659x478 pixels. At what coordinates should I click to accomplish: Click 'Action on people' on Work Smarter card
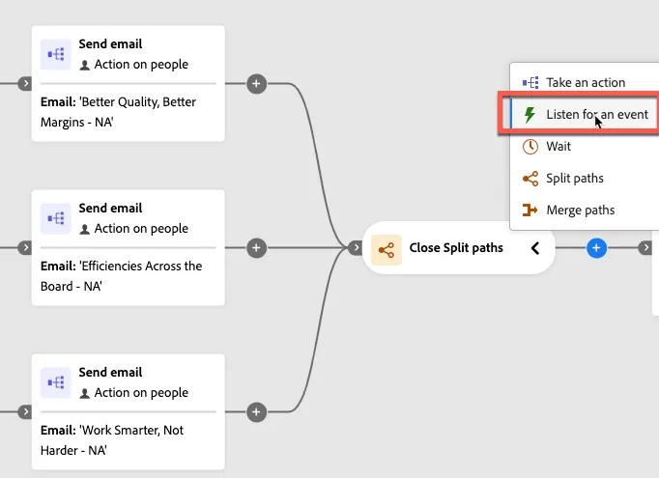pos(141,393)
